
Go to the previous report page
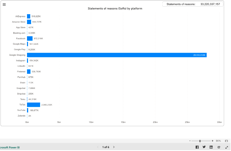pyautogui.click(x=98, y=147)
